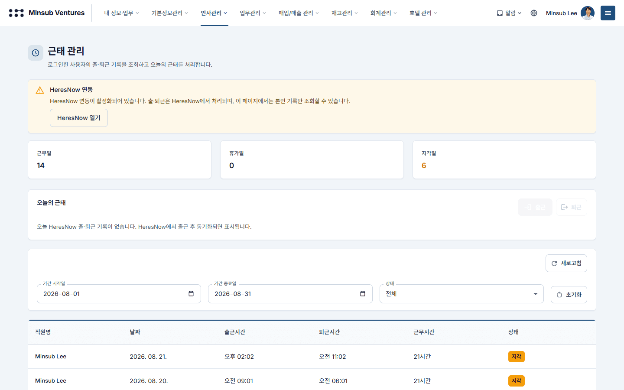Click the 출근 clock-in button
This screenshot has width=624, height=390.
point(535,207)
